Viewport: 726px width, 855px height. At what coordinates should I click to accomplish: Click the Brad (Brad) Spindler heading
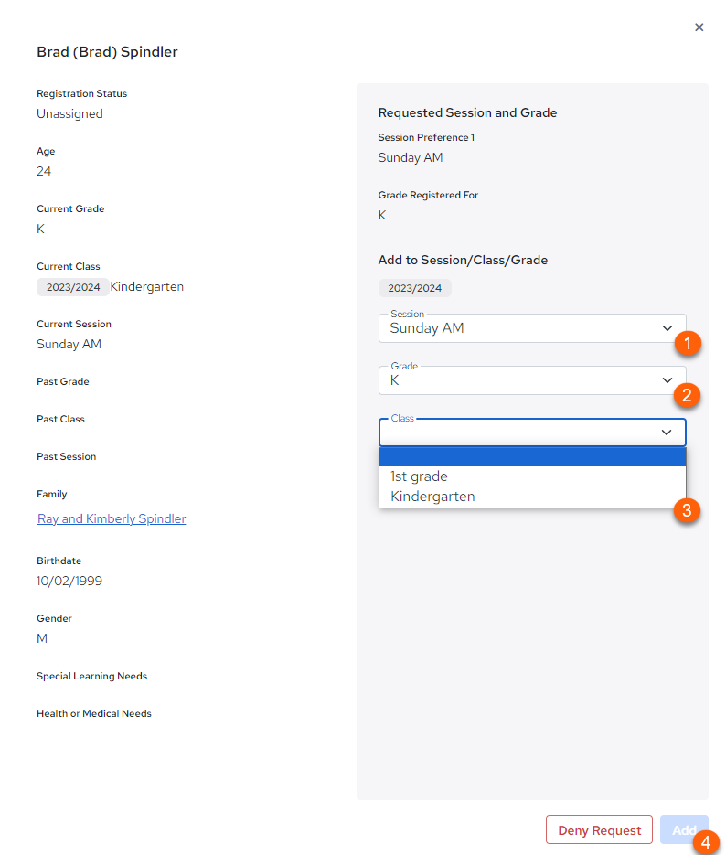tap(107, 52)
